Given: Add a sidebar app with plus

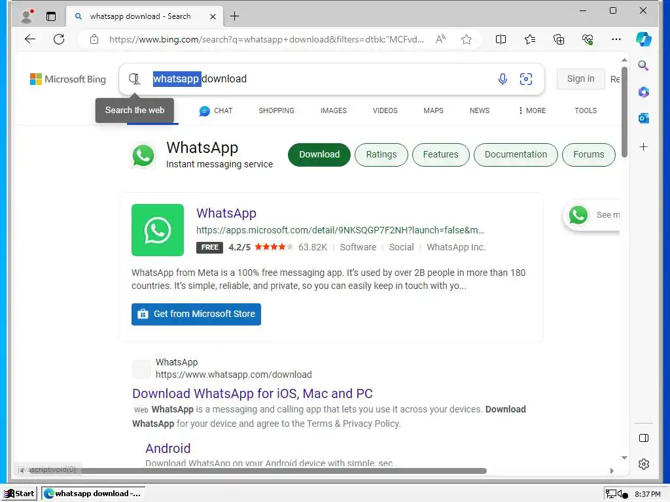Looking at the screenshot, I should tap(644, 147).
